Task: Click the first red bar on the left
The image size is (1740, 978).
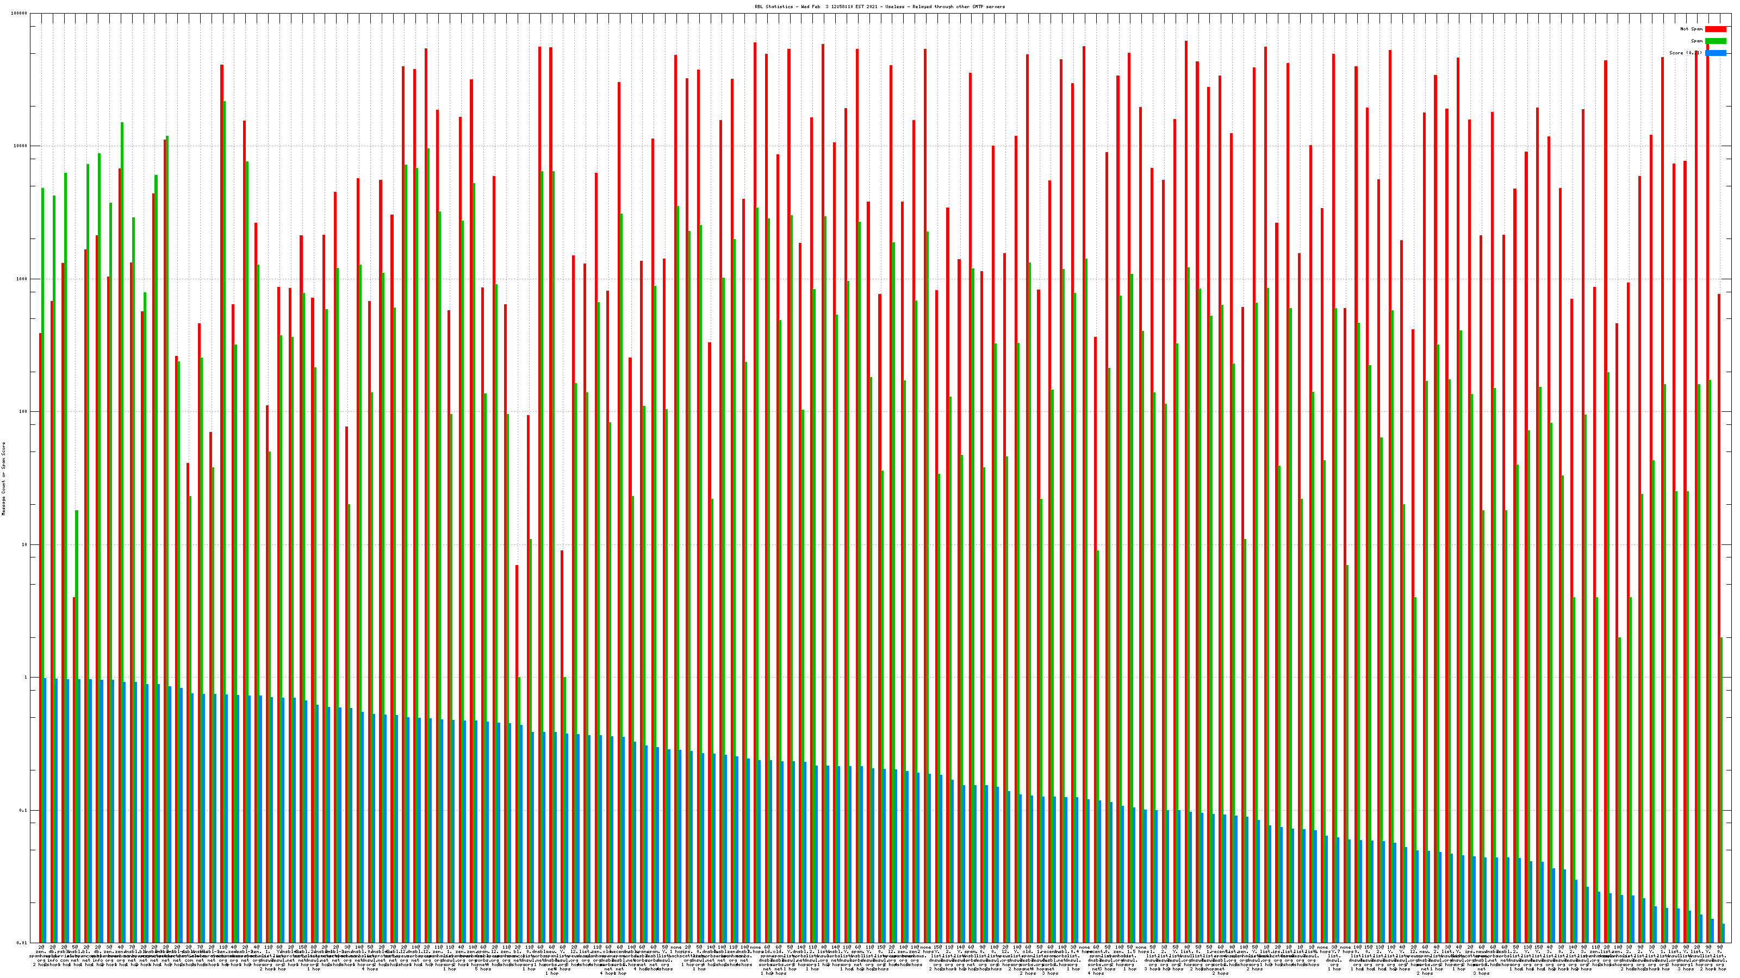Action: click(x=40, y=635)
